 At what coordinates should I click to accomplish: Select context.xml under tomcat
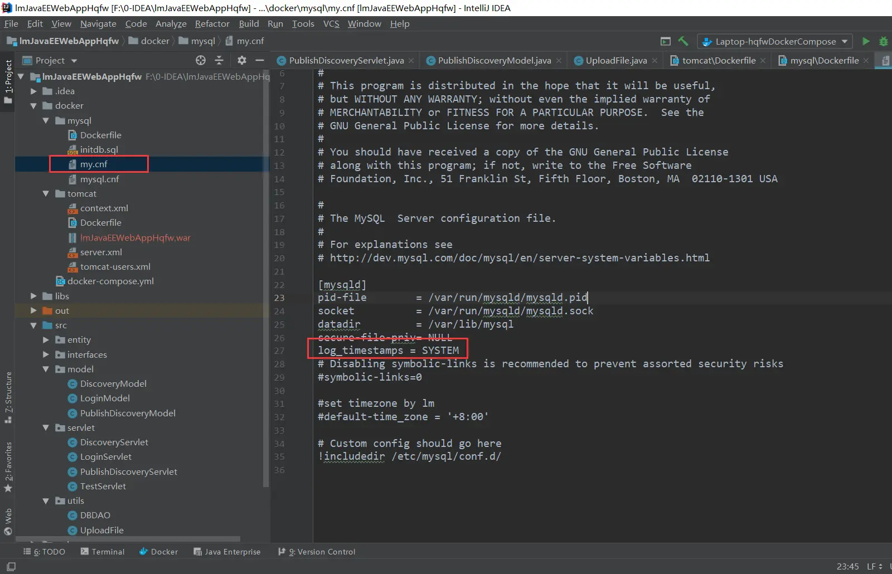104,208
